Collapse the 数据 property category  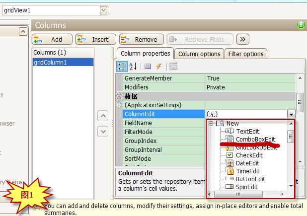tap(119, 96)
